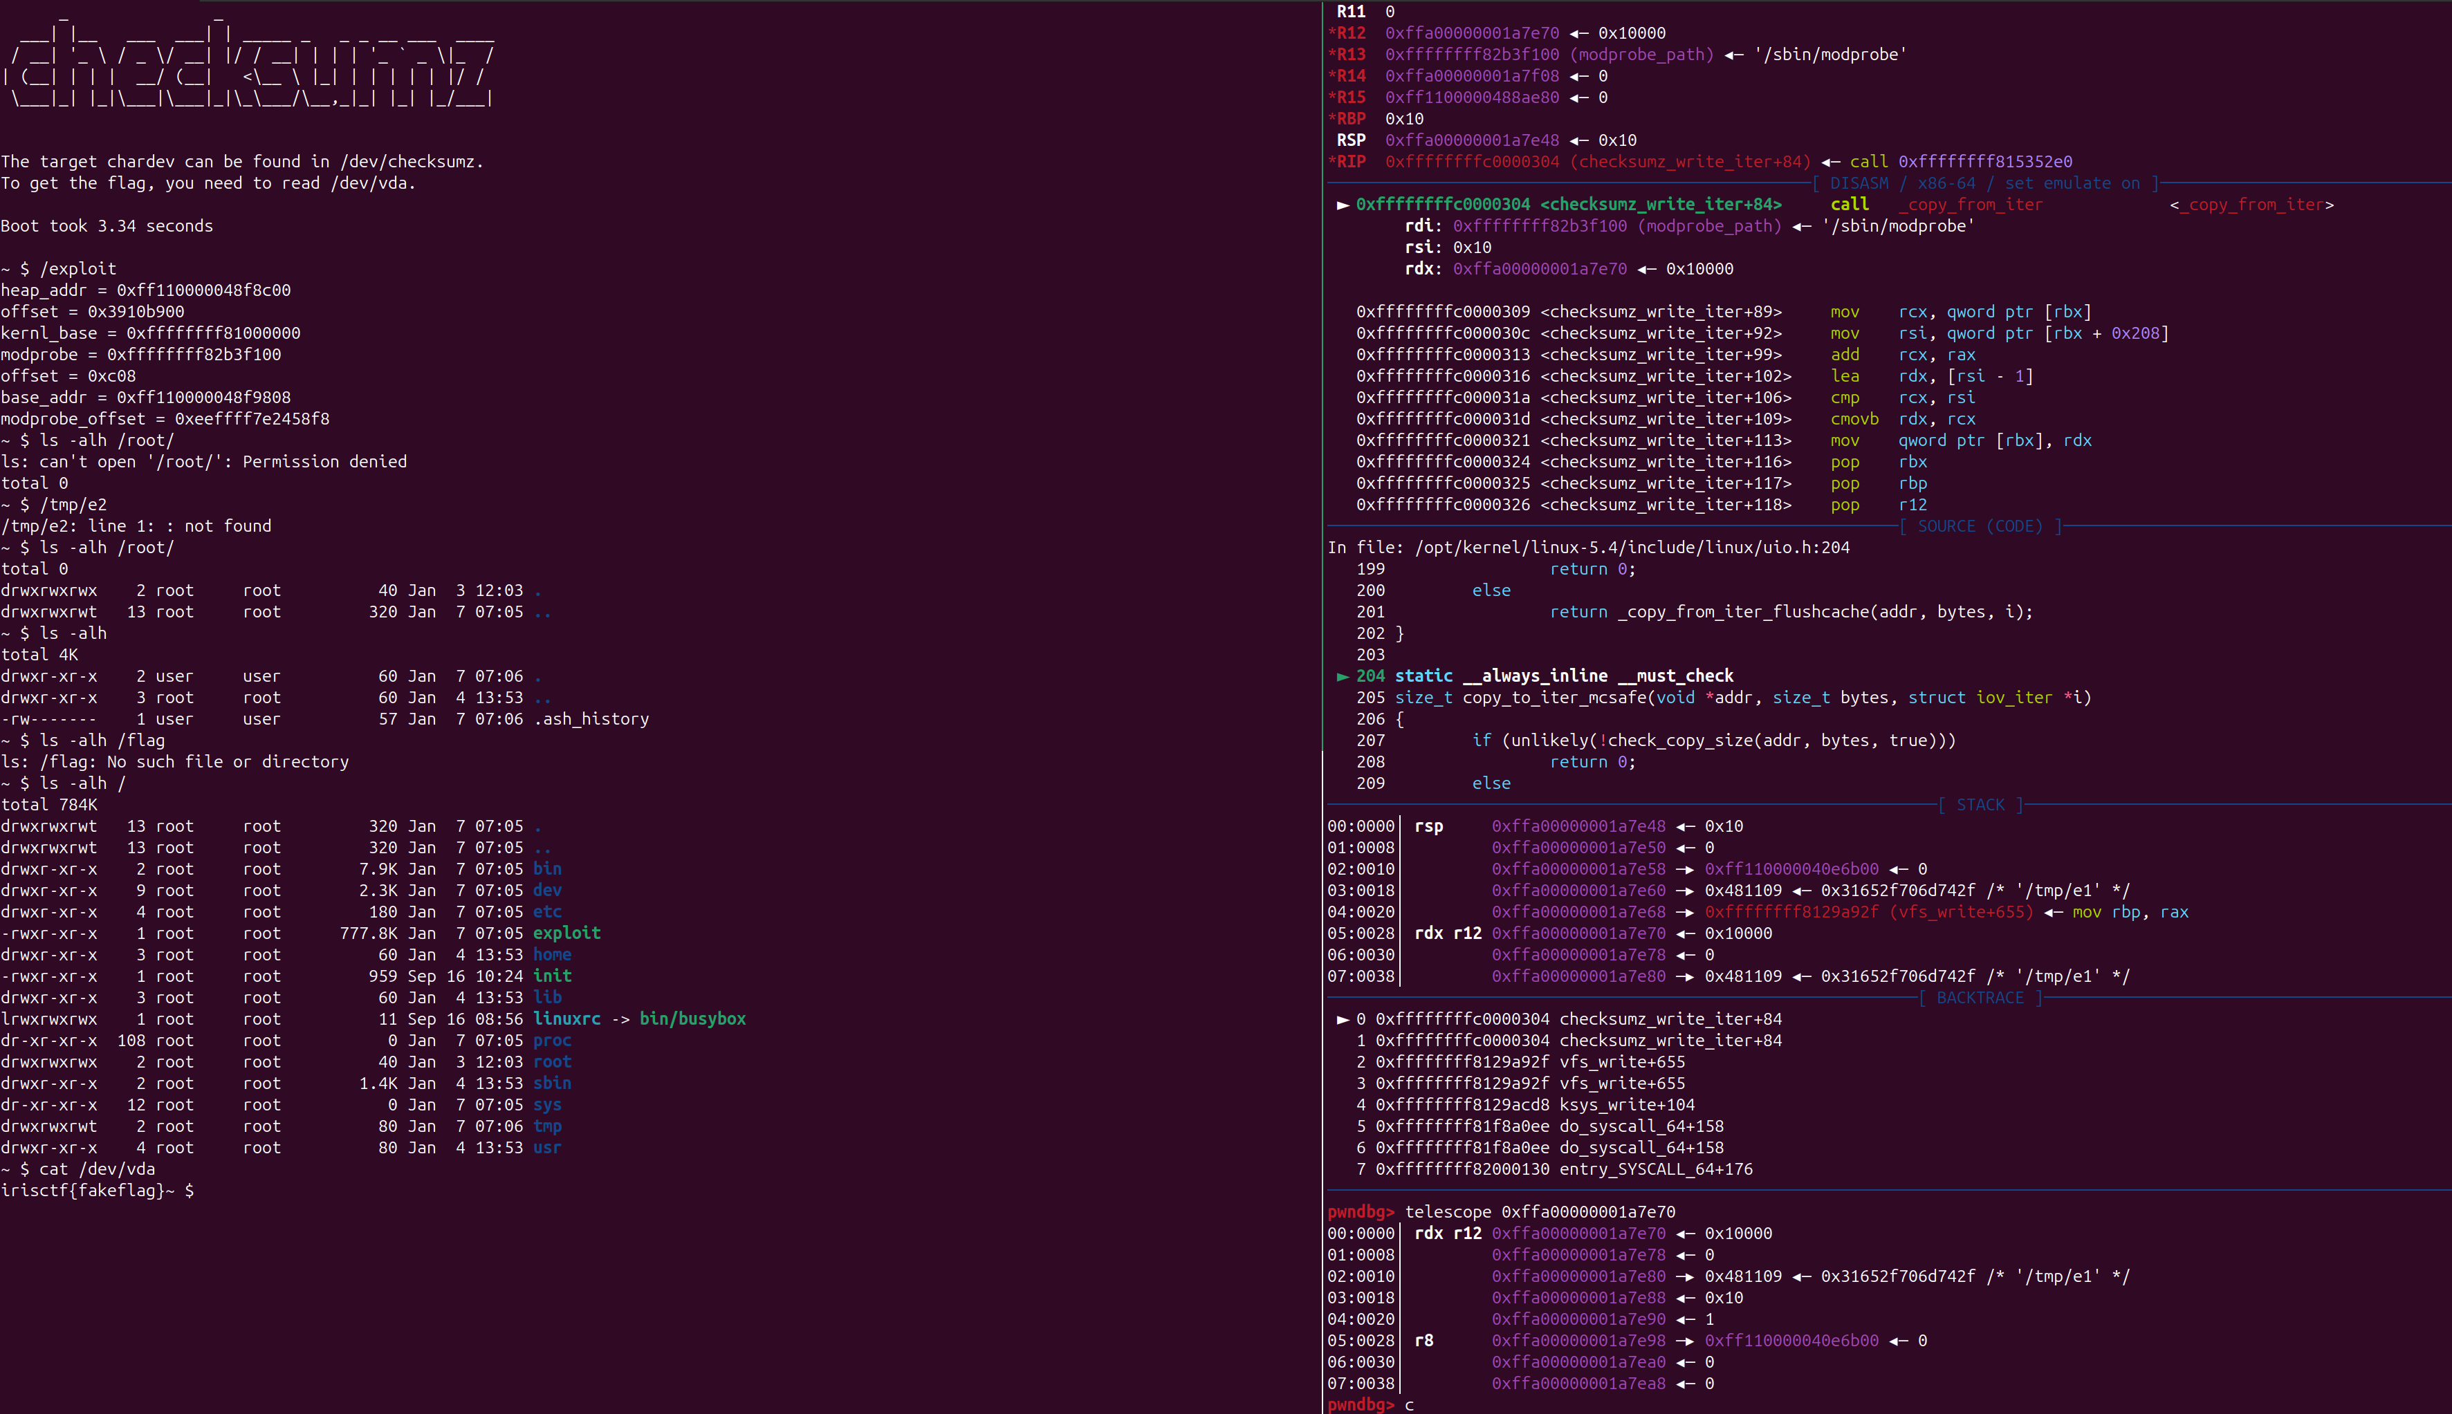Viewport: 2452px width, 1414px height.
Task: Click source line 201 _copy_from_iter_flushcache return
Action: coord(1694,611)
